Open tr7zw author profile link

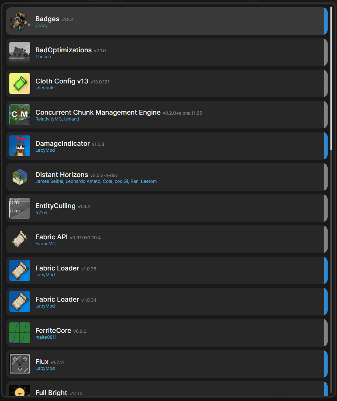point(41,213)
